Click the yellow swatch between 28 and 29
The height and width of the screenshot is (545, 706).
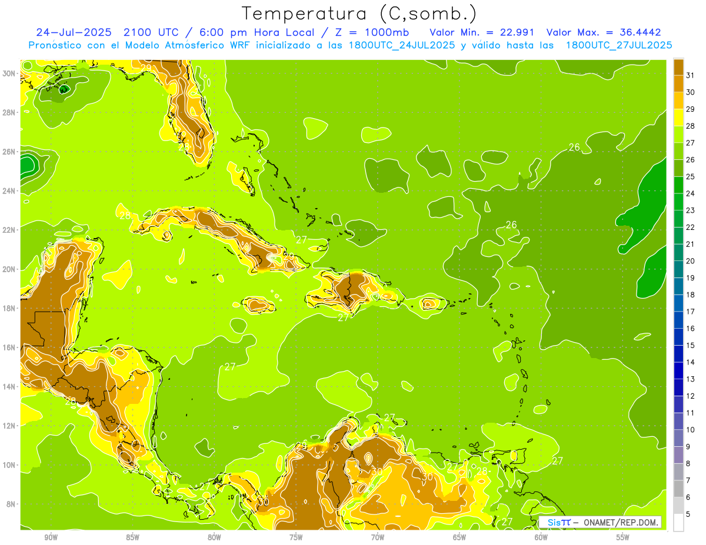(x=678, y=118)
